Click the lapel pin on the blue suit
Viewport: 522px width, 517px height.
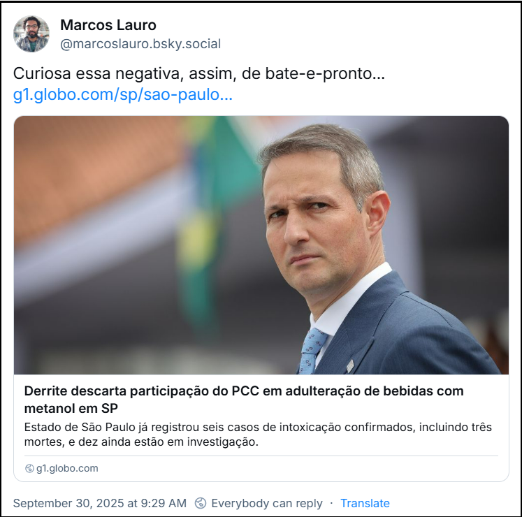pyautogui.click(x=350, y=366)
